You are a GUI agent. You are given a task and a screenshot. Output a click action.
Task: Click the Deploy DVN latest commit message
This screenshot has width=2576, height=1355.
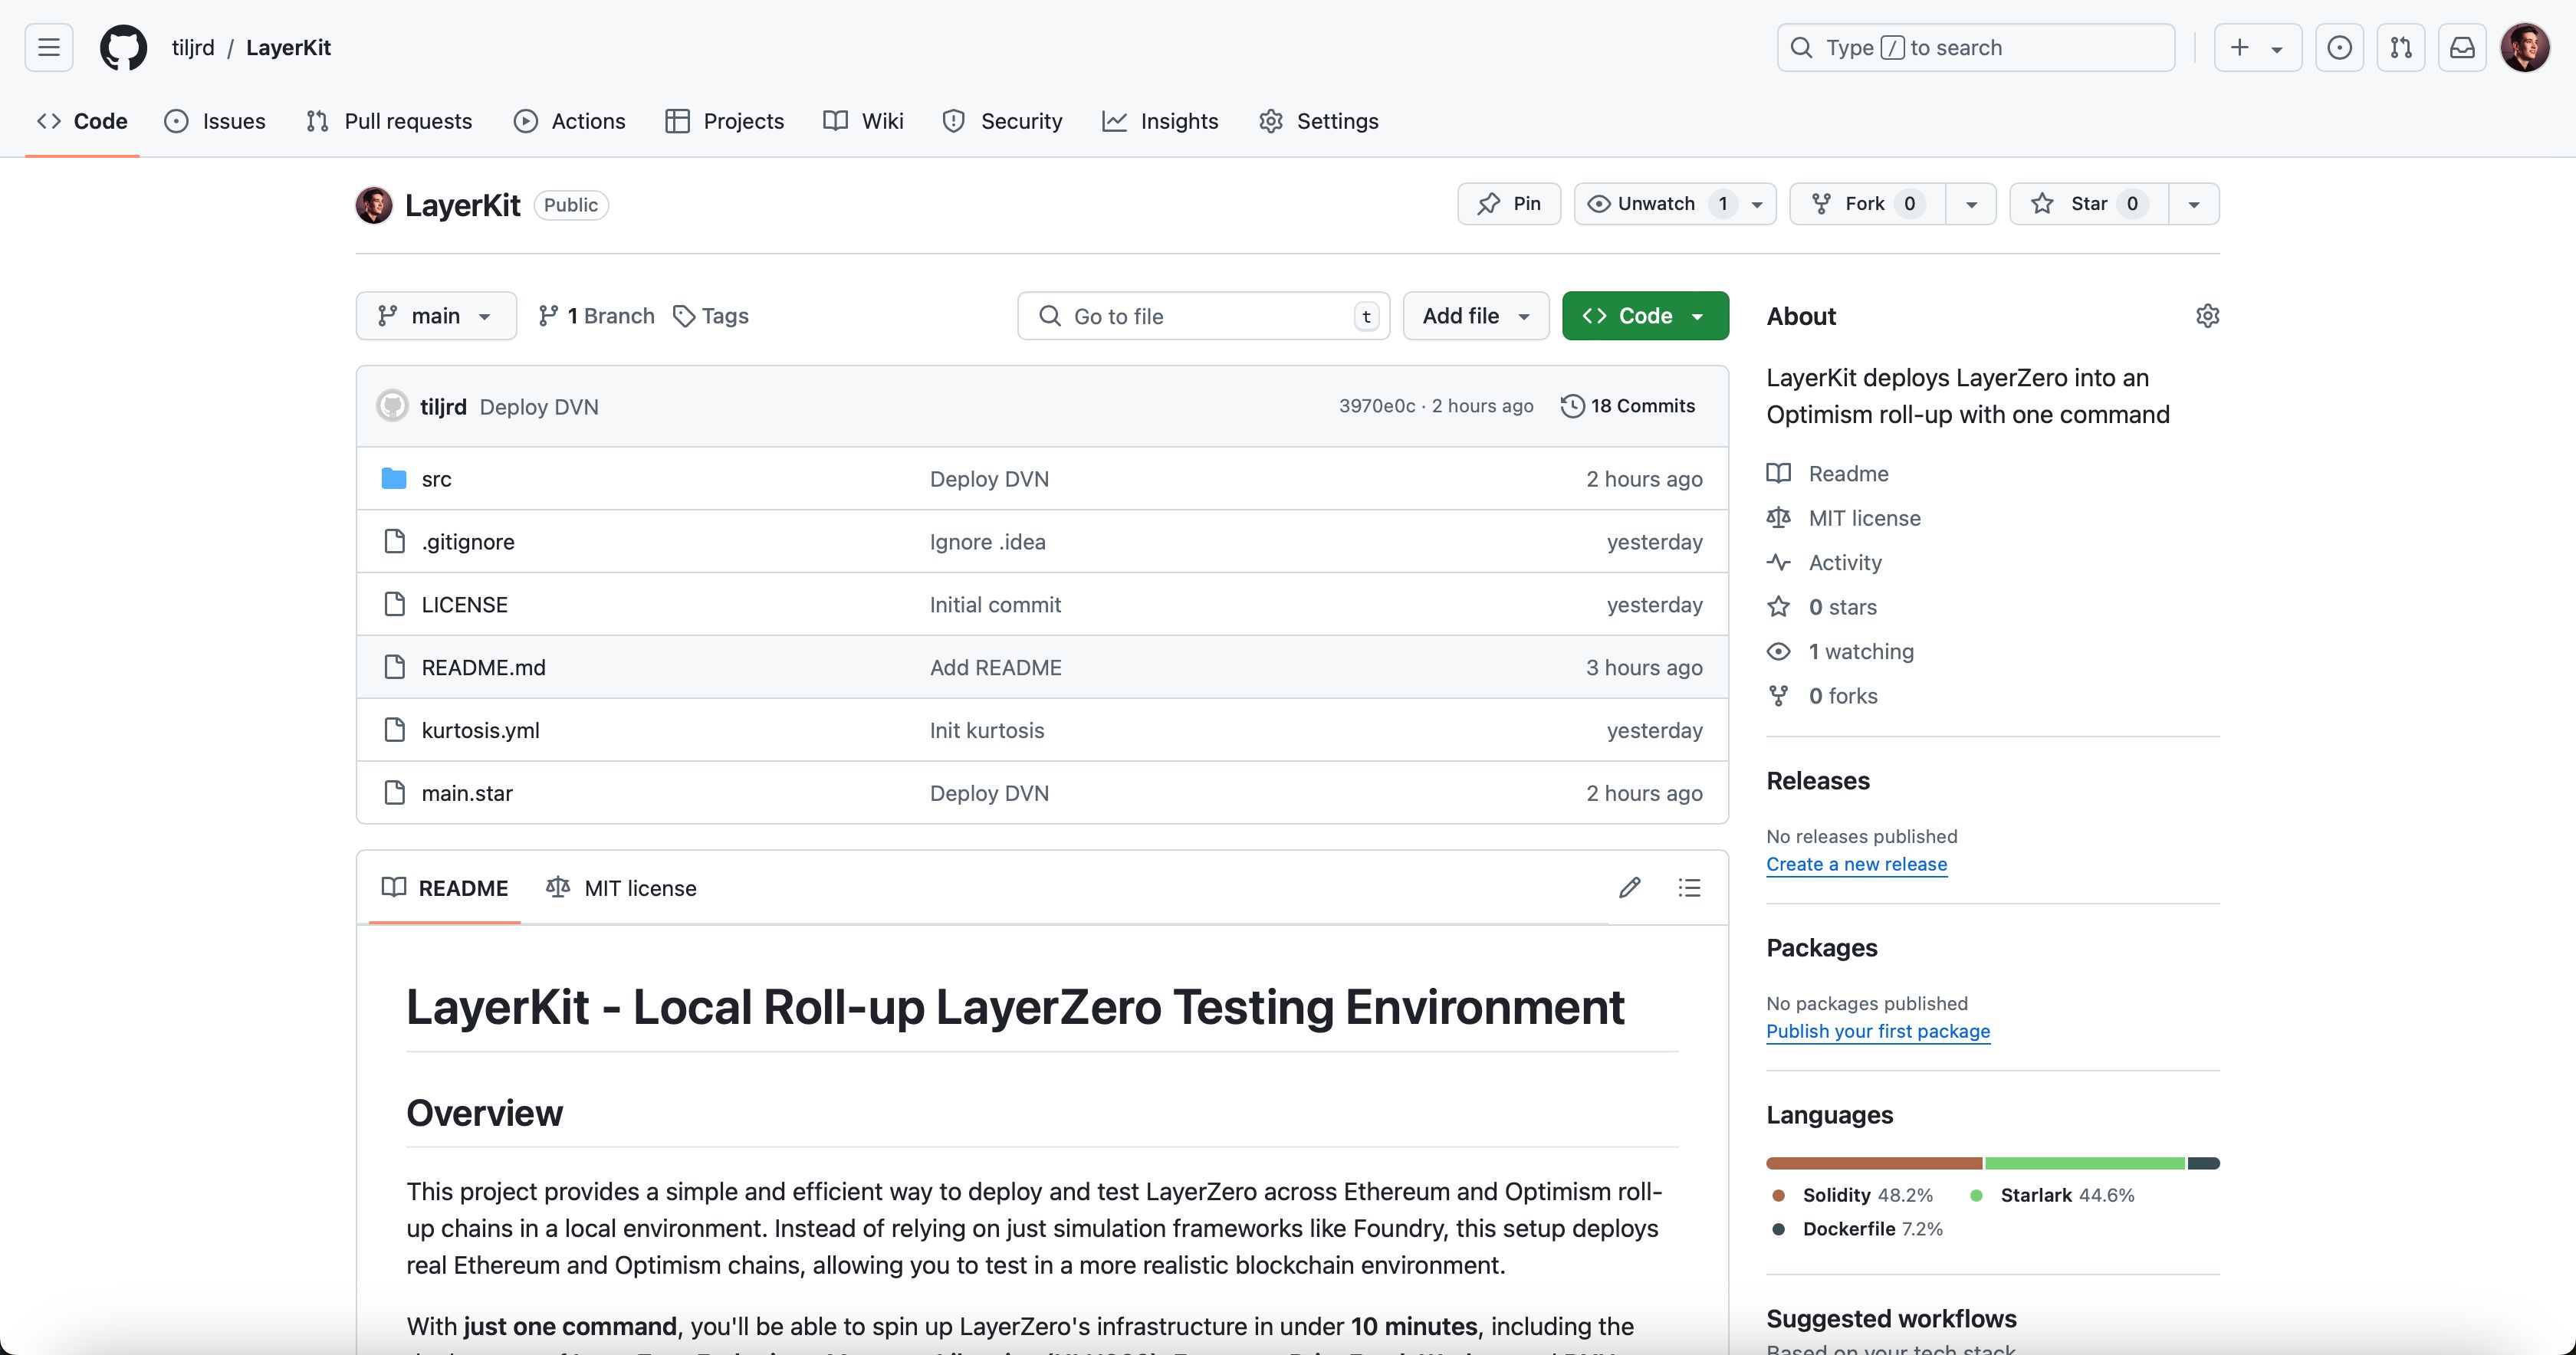(x=539, y=406)
